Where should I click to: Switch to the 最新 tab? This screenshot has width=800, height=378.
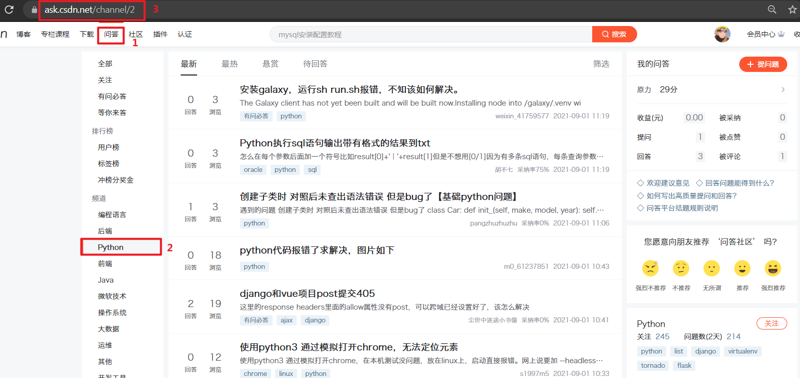tap(189, 64)
